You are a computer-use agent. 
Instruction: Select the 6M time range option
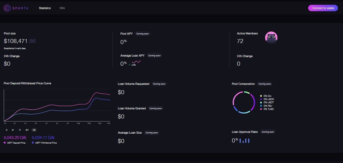click(x=27, y=130)
